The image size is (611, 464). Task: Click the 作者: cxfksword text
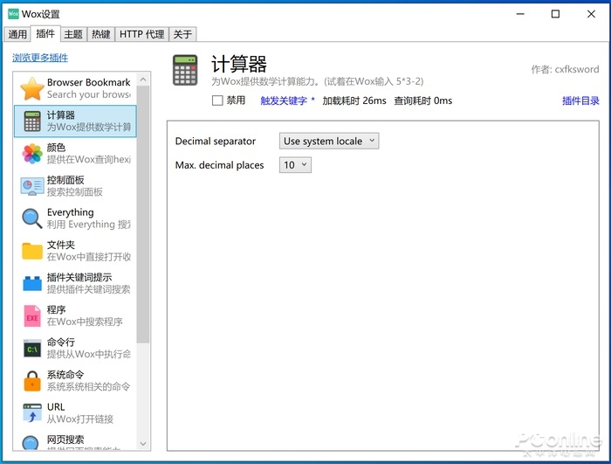[565, 69]
